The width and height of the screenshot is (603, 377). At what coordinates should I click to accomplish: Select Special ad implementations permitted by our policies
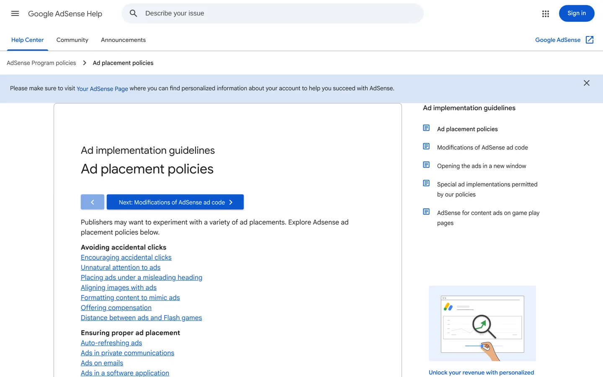click(487, 189)
